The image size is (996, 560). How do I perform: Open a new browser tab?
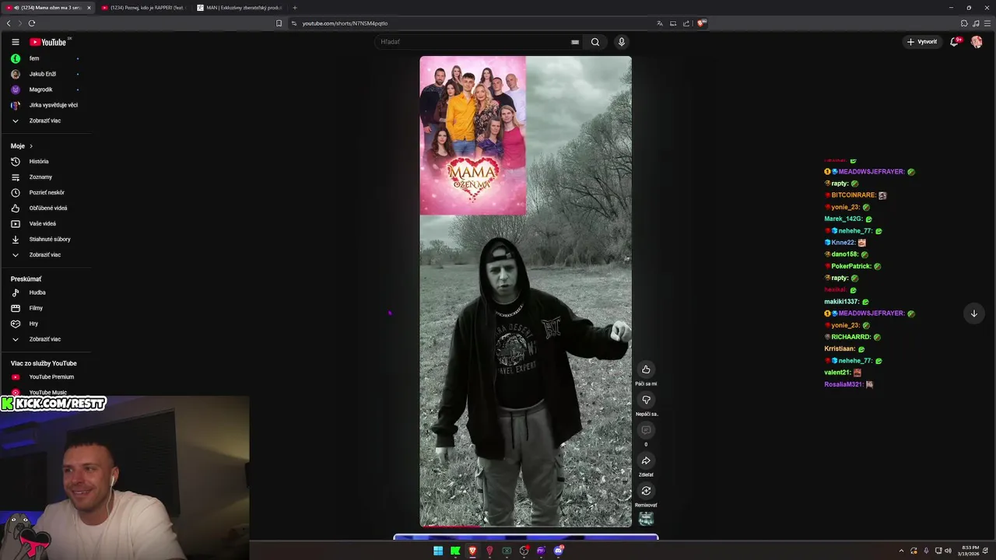pyautogui.click(x=295, y=8)
